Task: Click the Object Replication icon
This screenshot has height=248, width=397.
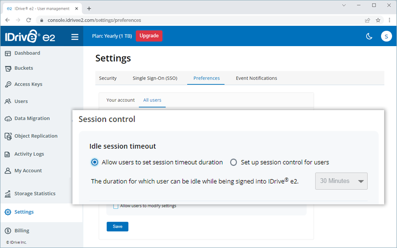Action: click(x=8, y=136)
